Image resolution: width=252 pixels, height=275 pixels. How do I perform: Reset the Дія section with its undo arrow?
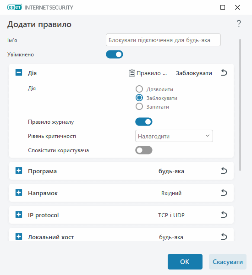224,72
